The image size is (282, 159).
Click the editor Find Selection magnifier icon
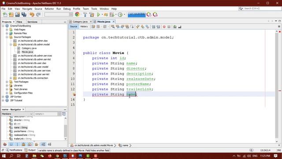[113, 26]
